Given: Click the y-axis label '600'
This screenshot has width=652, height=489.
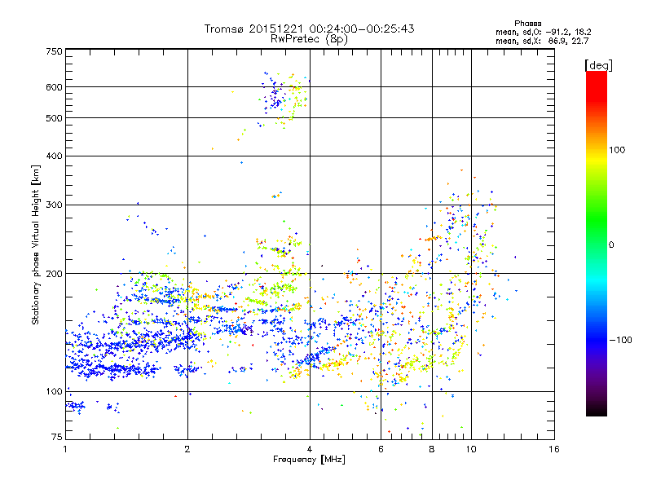Looking at the screenshot, I should tap(54, 87).
